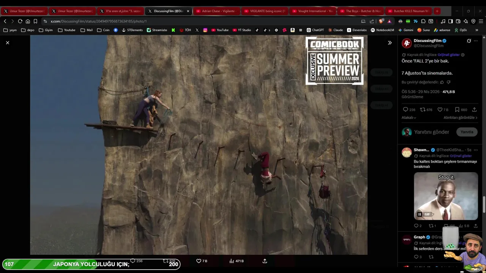486x273 pixels.
Task: Switch to Butcher KILLS Neuman tab
Action: 409,11
